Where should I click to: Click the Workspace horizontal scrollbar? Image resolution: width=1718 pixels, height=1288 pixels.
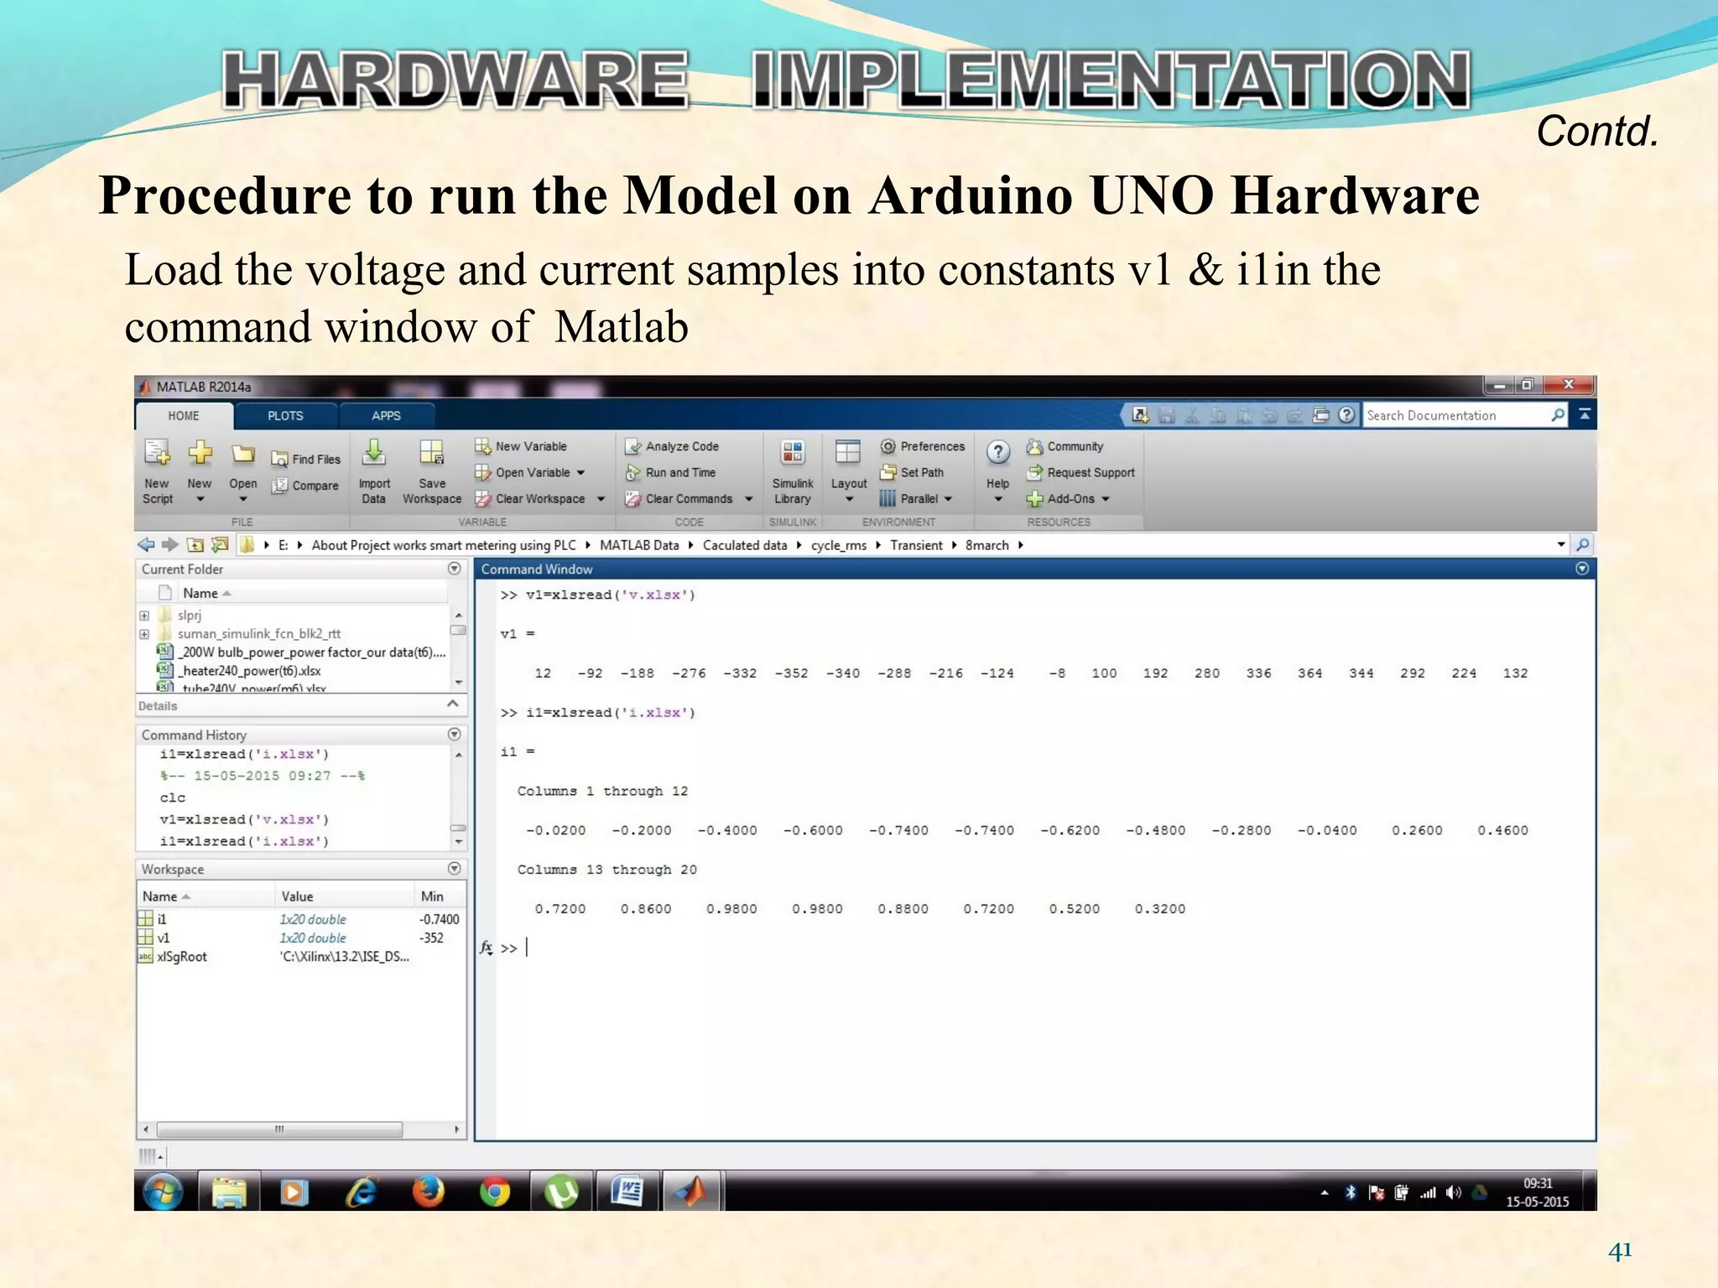279,1130
